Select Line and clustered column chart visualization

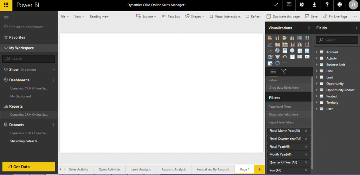[300, 44]
